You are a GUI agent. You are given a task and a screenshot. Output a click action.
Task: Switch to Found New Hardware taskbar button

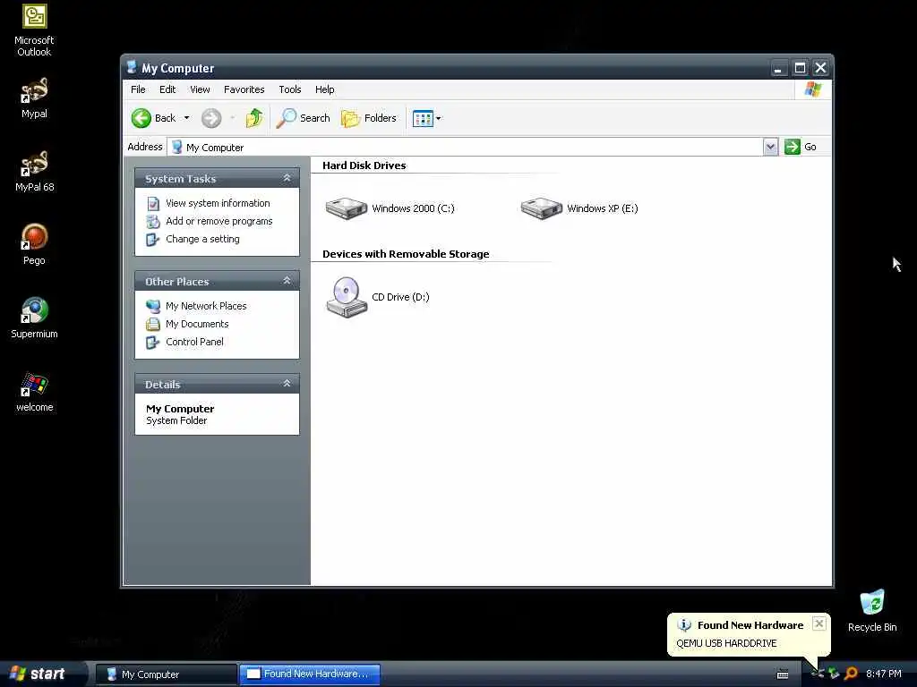pos(310,674)
